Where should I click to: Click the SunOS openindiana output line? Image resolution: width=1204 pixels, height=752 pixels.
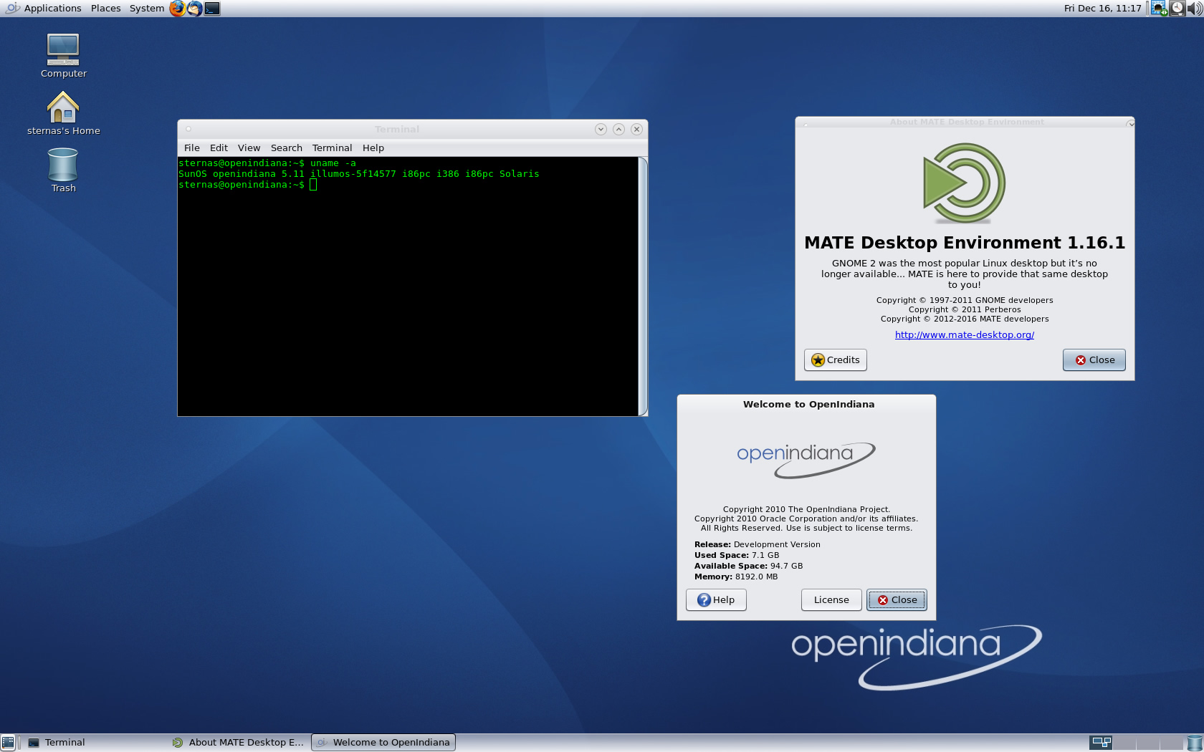pos(359,174)
